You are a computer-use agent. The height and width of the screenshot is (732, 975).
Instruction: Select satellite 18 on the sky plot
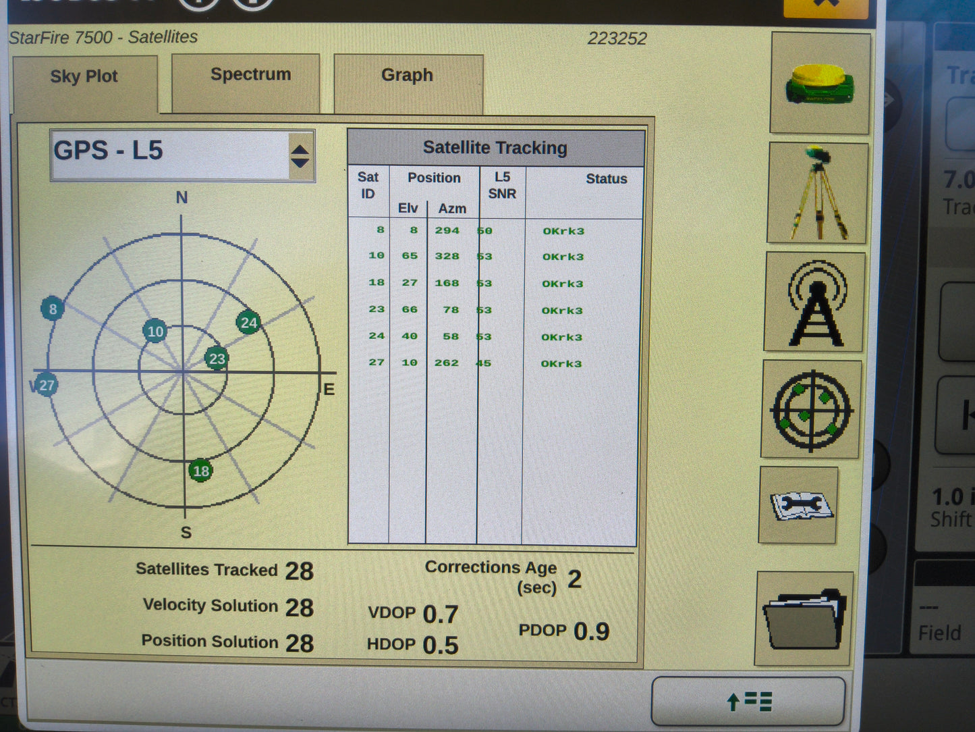[200, 471]
